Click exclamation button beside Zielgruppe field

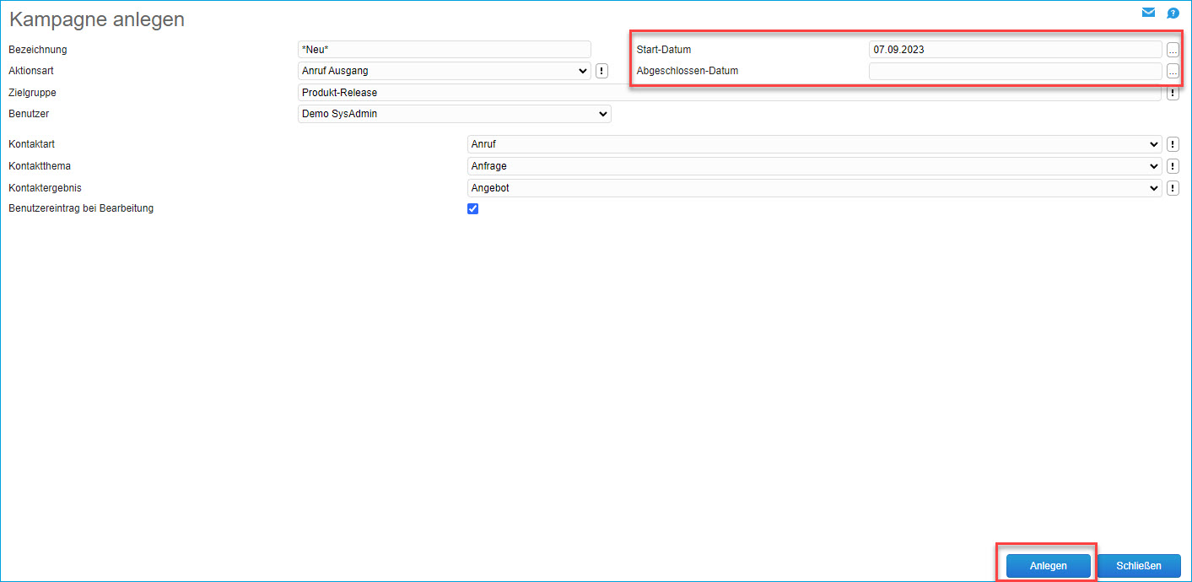(1173, 93)
